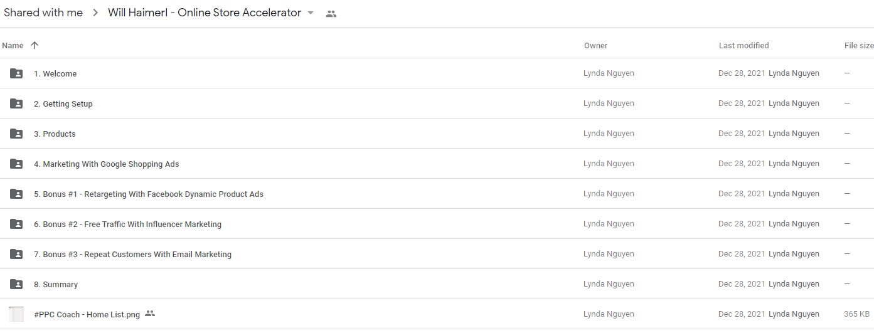
Task: Select the 3. Products folder icon
Action: pos(16,134)
